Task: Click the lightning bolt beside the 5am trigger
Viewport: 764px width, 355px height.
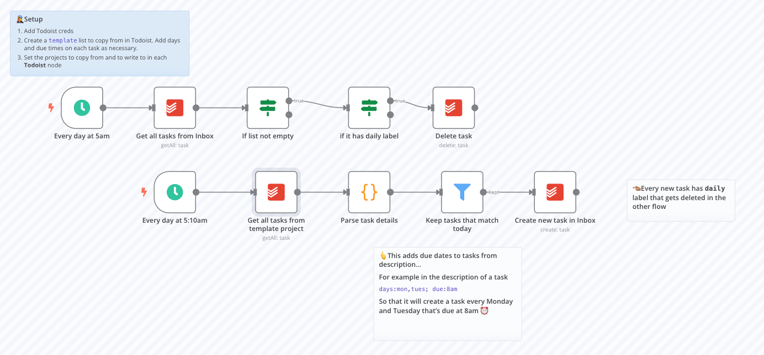Action: point(51,107)
